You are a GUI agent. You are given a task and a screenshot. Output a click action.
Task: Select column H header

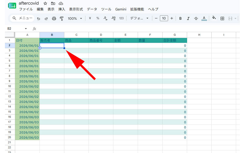pyautogui.click(x=199, y=35)
